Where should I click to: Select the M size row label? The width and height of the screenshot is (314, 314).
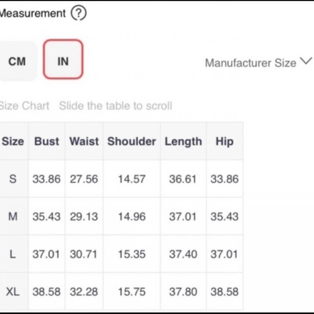click(13, 216)
